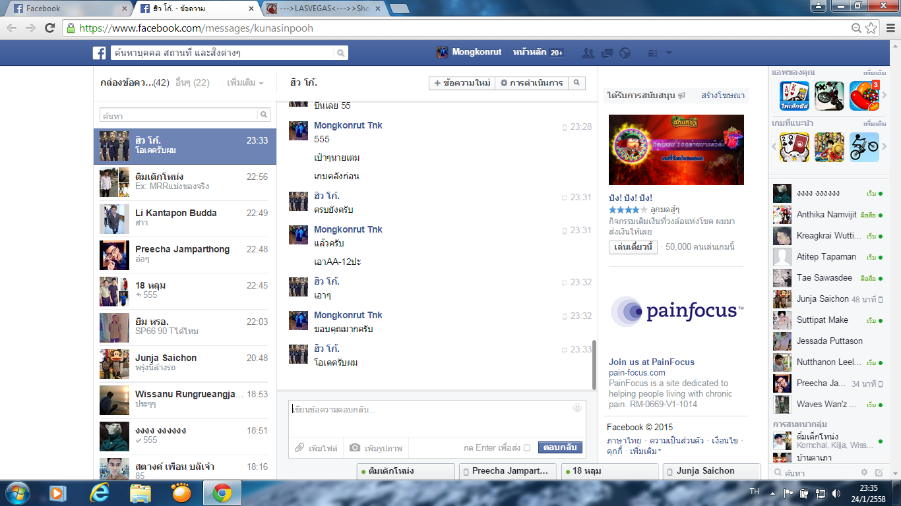Open Windows Media Player from the taskbar

[58, 493]
